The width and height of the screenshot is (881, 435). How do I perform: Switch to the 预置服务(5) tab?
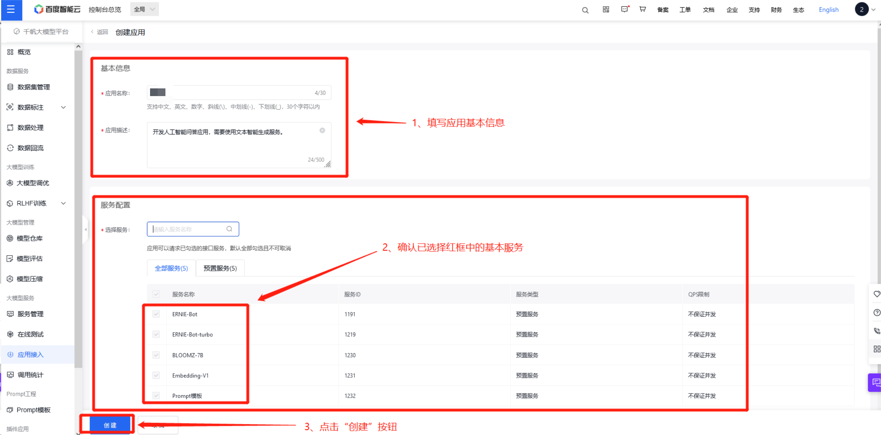[x=220, y=268]
